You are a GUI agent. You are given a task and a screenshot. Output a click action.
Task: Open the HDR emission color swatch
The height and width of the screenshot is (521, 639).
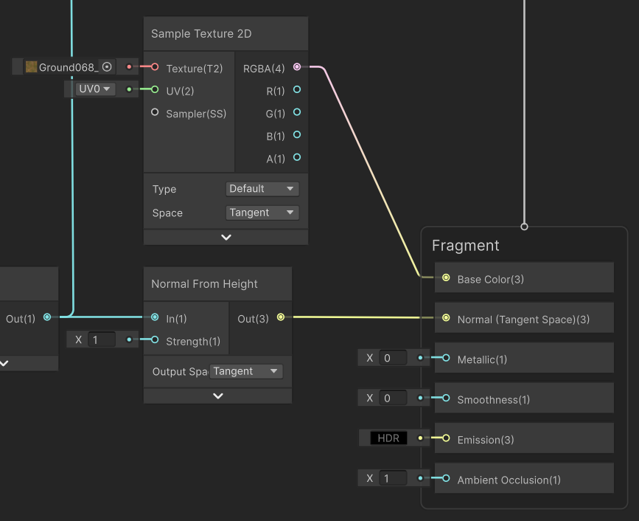coord(388,438)
